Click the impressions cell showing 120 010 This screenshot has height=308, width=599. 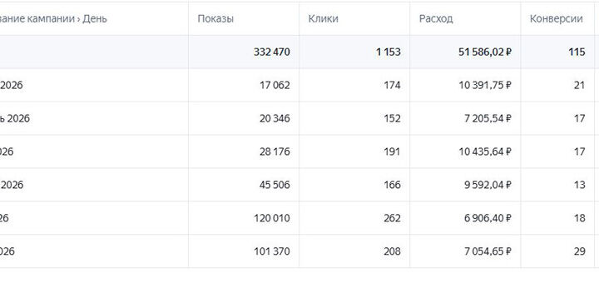coord(271,218)
